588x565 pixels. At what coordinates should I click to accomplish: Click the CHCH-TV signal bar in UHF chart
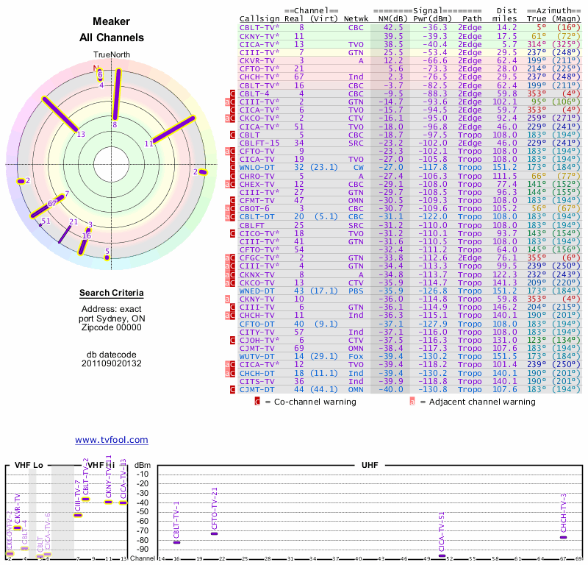point(563,537)
